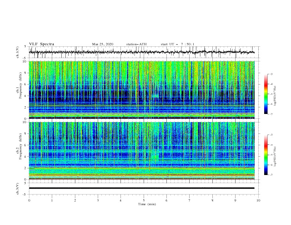Click the "10" tick on the time axis

click(258, 200)
